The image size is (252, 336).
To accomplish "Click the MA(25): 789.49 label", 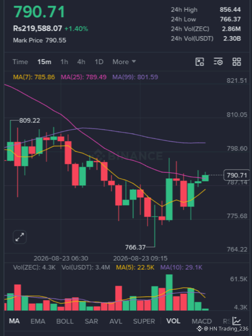I will [x=84, y=77].
